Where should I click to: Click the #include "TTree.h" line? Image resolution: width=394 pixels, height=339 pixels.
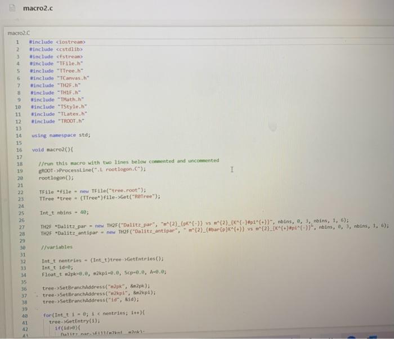56,71
